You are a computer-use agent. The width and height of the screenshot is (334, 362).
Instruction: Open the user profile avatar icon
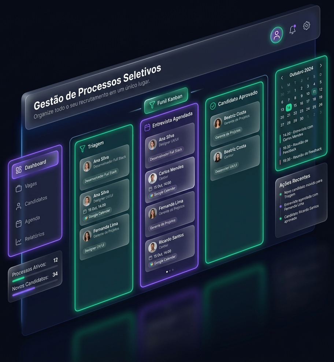(x=277, y=35)
